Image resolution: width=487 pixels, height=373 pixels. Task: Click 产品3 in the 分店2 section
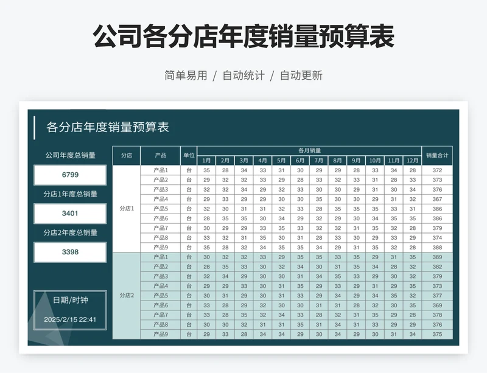coord(161,276)
